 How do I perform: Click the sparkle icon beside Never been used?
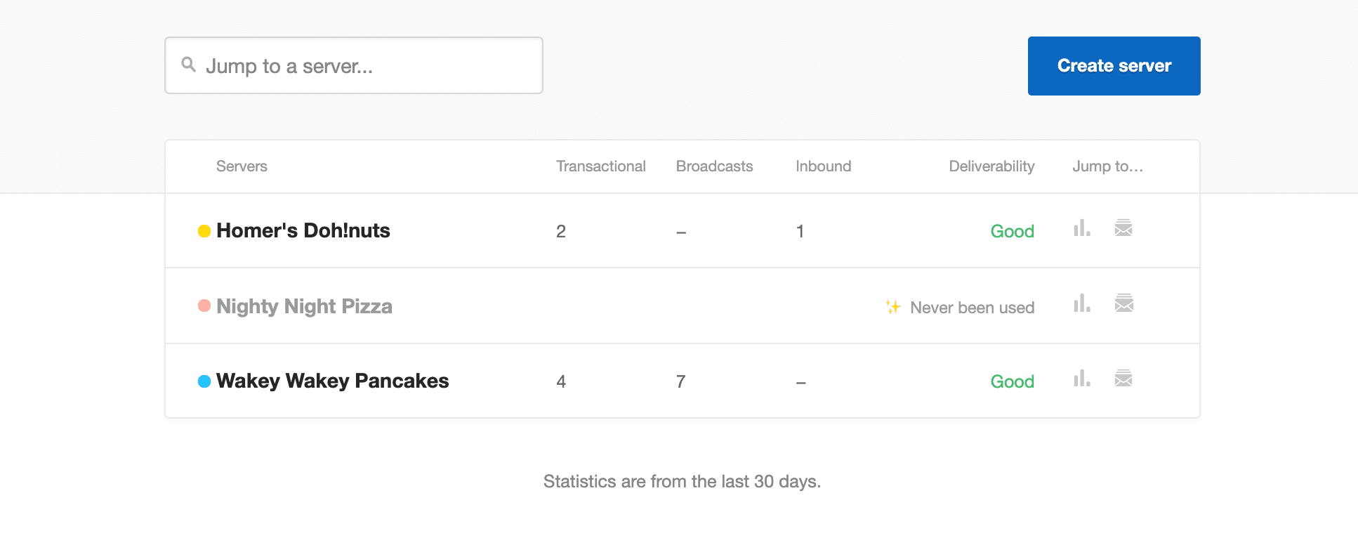point(892,307)
